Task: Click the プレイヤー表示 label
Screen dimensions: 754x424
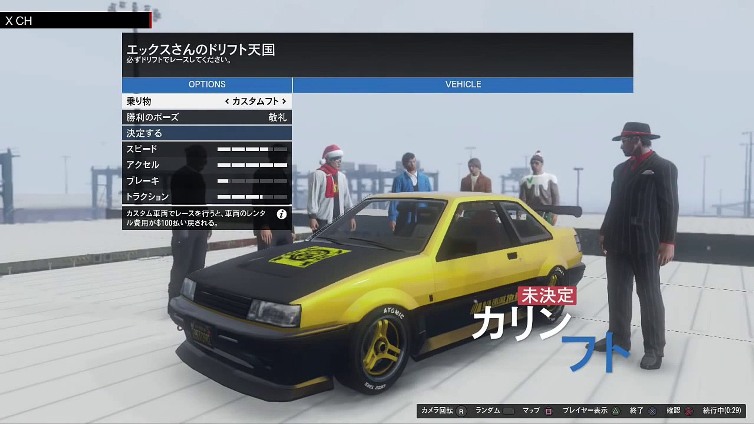Action: coord(585,411)
